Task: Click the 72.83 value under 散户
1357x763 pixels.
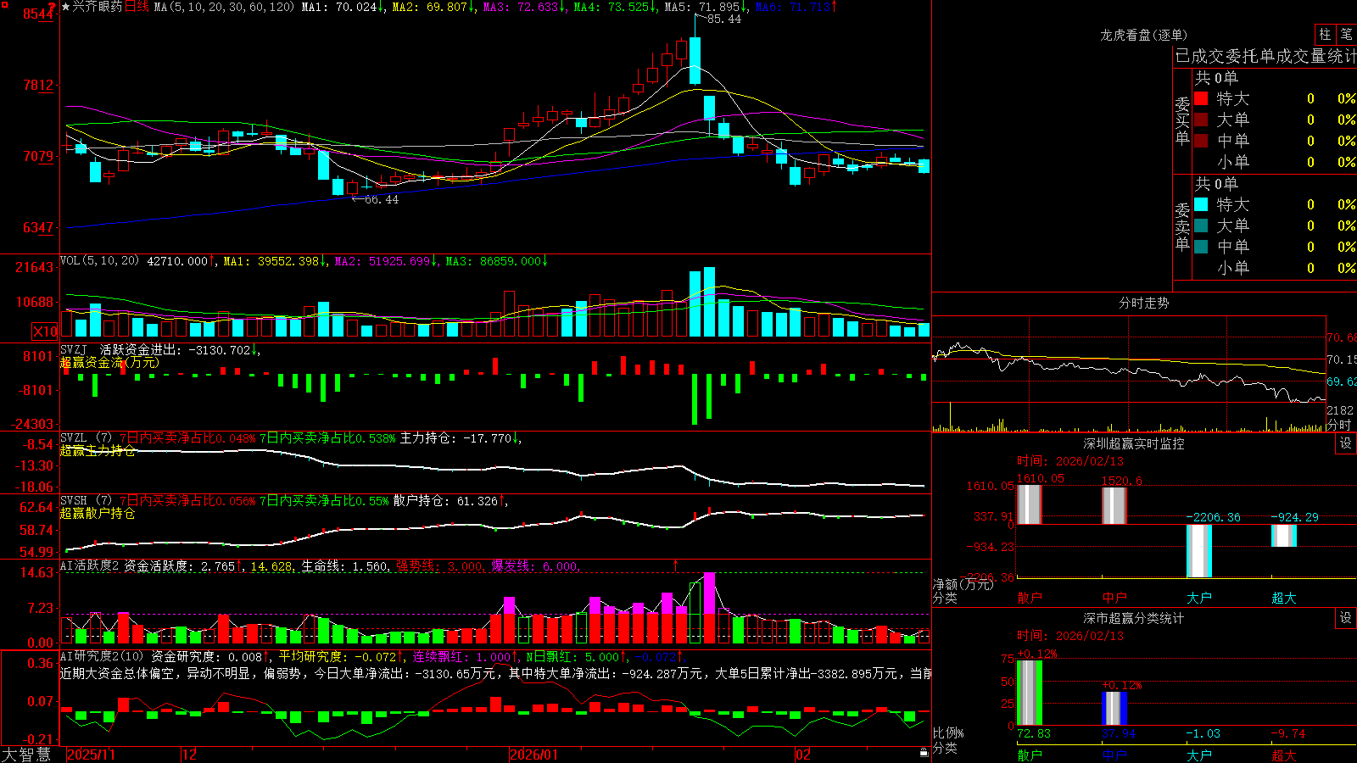Action: (1034, 733)
